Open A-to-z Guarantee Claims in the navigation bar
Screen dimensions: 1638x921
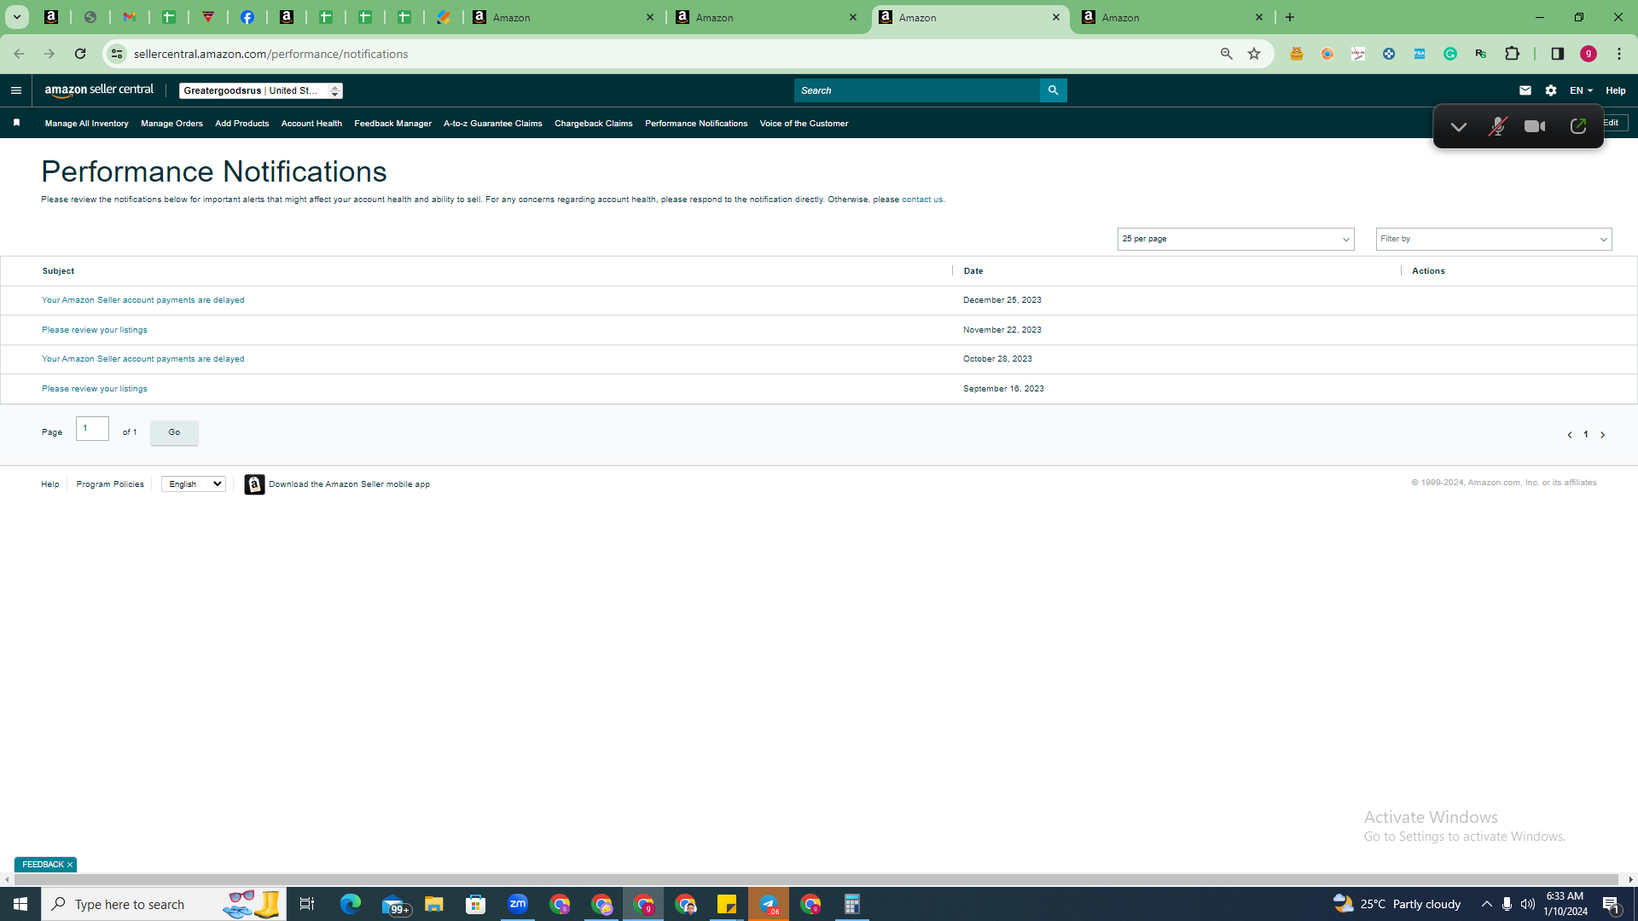click(492, 124)
